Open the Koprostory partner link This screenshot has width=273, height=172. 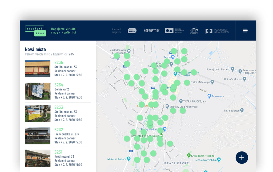point(151,31)
